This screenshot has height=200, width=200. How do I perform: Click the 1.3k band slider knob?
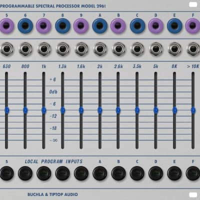[x=62, y=110]
